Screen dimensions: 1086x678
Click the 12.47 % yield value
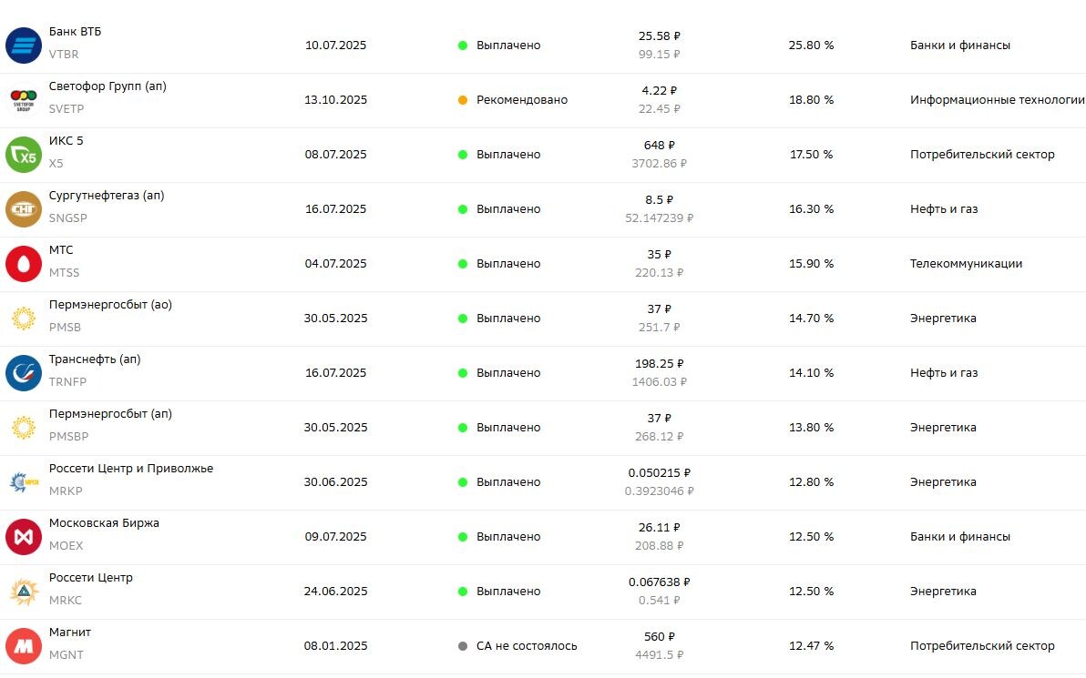pyautogui.click(x=811, y=647)
